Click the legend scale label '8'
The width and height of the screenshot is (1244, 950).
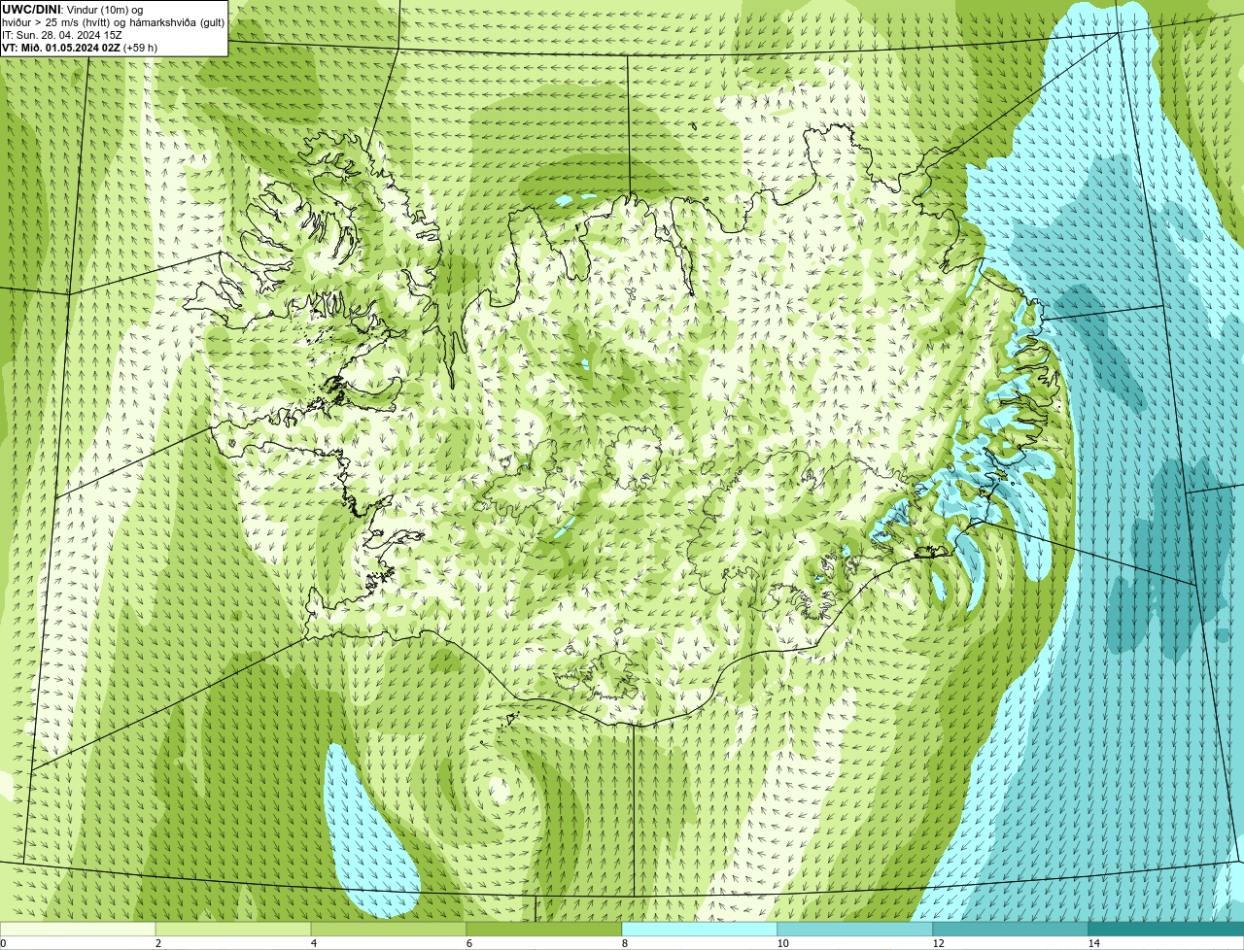625,943
